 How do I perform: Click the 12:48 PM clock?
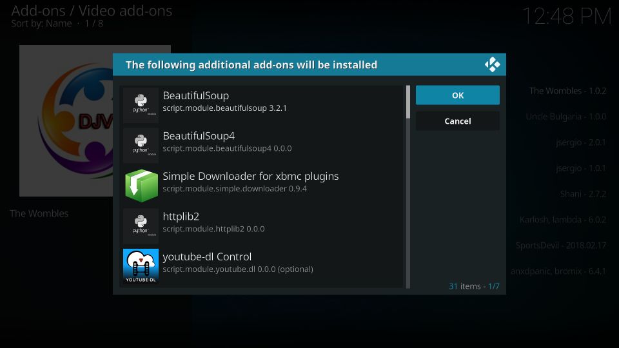click(567, 17)
